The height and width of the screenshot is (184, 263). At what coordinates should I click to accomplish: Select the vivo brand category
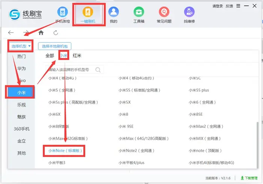(21, 80)
